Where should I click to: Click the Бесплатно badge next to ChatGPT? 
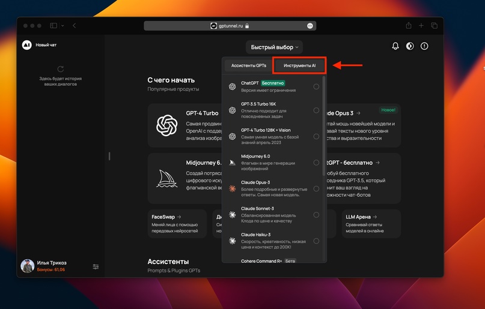tap(273, 83)
